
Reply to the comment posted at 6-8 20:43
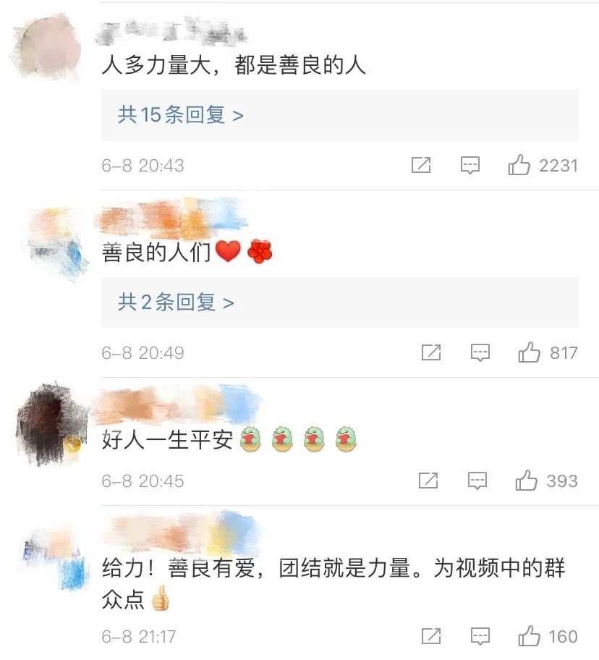470,166
